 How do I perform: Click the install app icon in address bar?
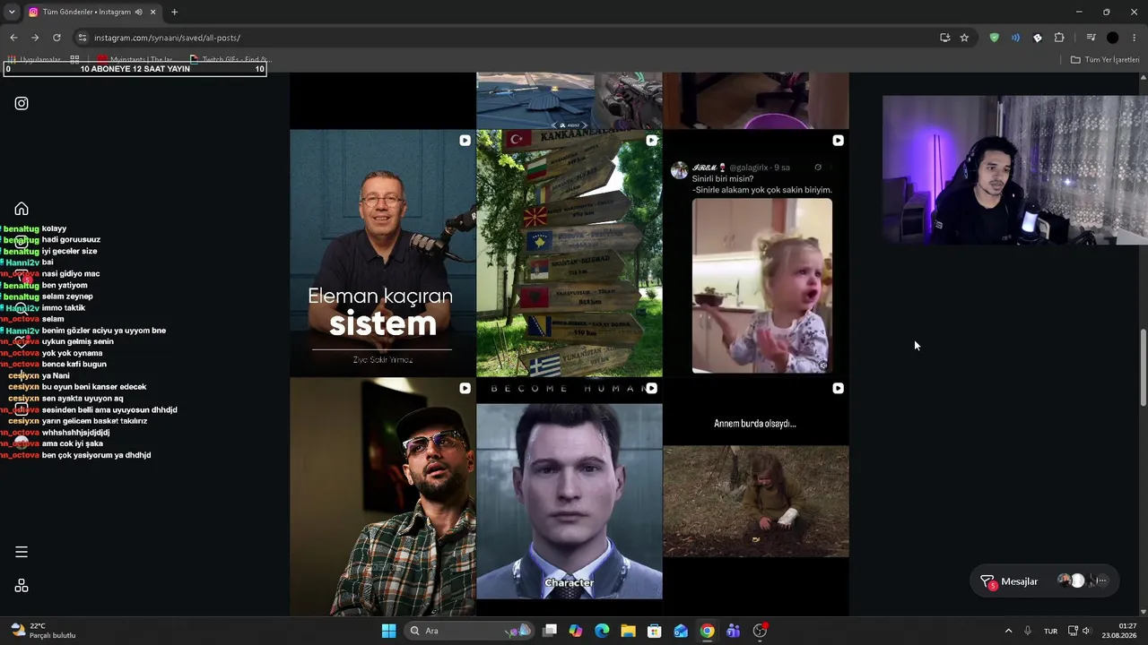[944, 38]
